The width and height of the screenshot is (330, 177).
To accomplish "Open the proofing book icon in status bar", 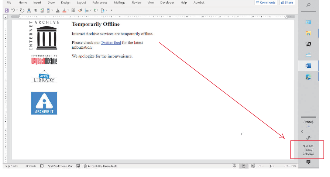I will (x=42, y=166).
